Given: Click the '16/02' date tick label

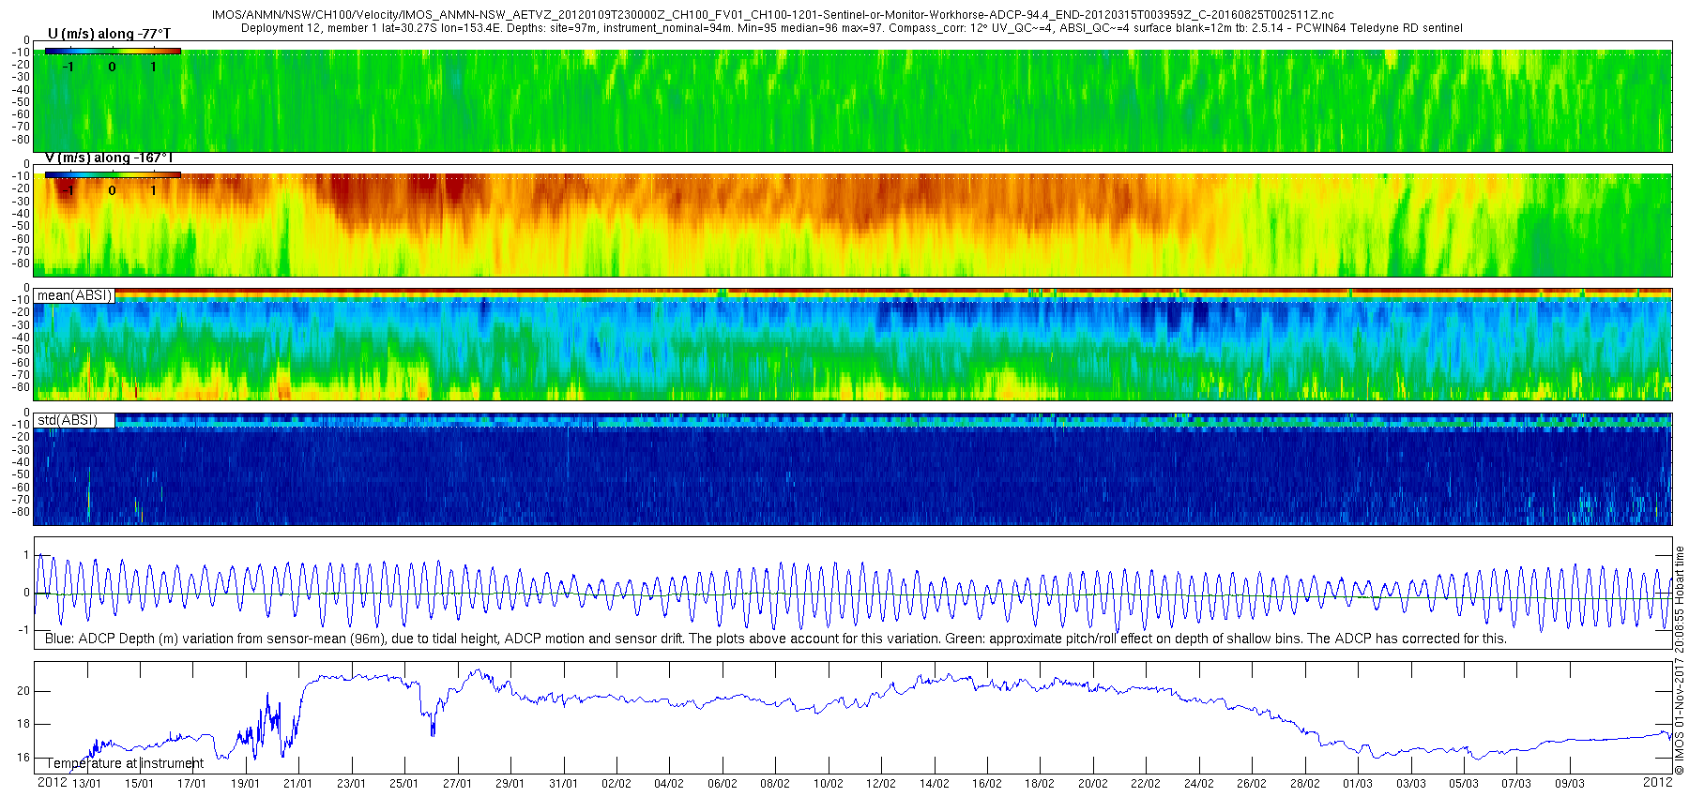Looking at the screenshot, I should coord(987,784).
